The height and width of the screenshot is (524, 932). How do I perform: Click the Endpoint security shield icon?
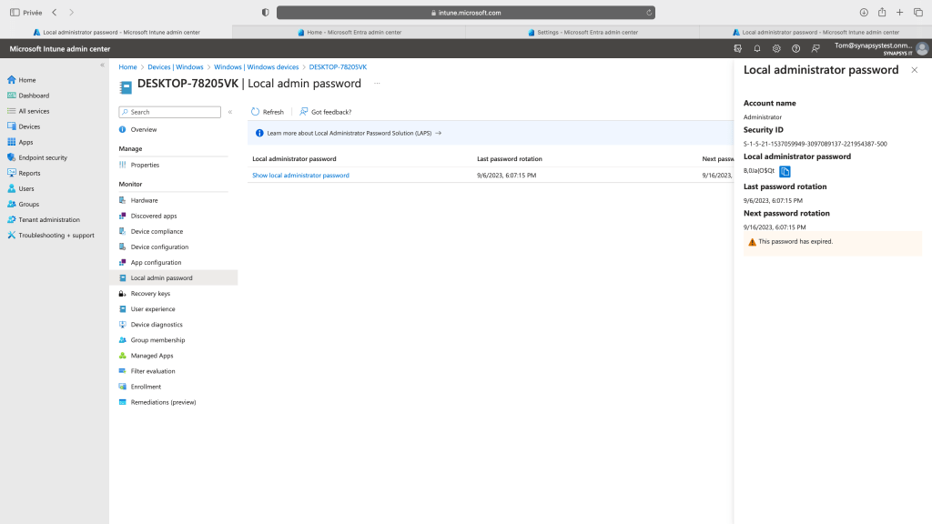pyautogui.click(x=12, y=157)
